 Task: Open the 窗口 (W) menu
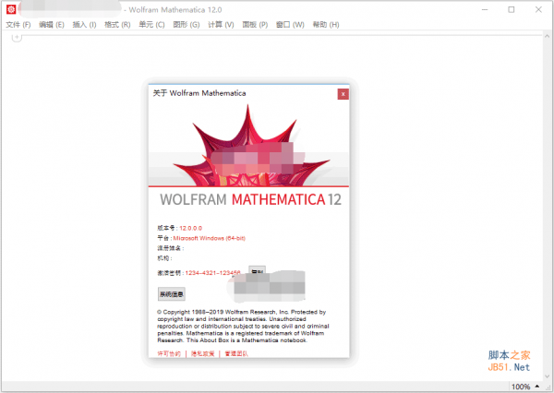click(x=290, y=24)
